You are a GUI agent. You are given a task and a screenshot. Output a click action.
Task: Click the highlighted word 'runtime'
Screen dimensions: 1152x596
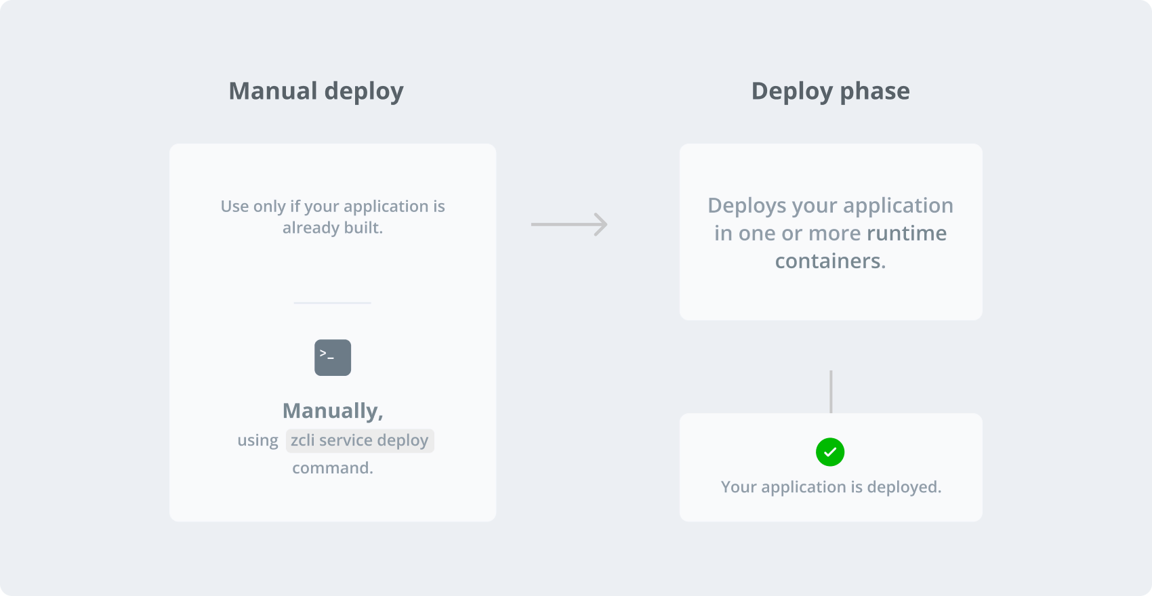click(x=907, y=233)
